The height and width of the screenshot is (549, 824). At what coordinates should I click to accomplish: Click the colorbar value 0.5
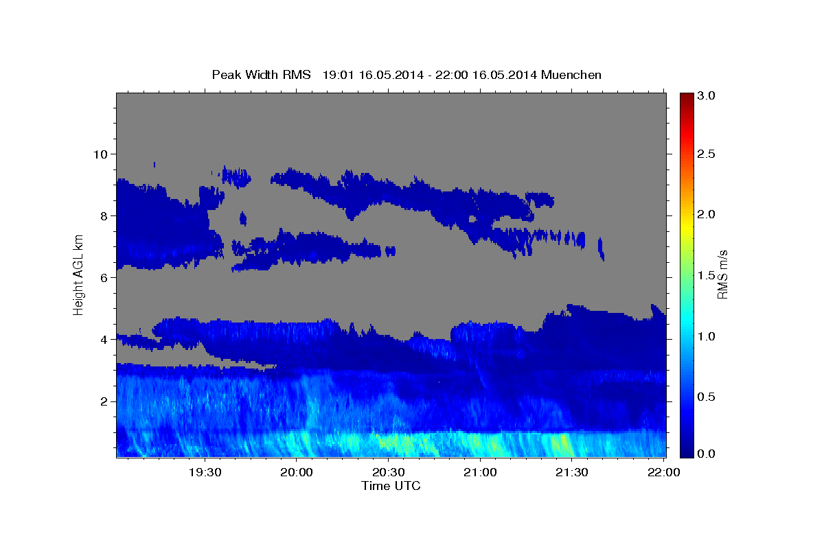tap(707, 397)
